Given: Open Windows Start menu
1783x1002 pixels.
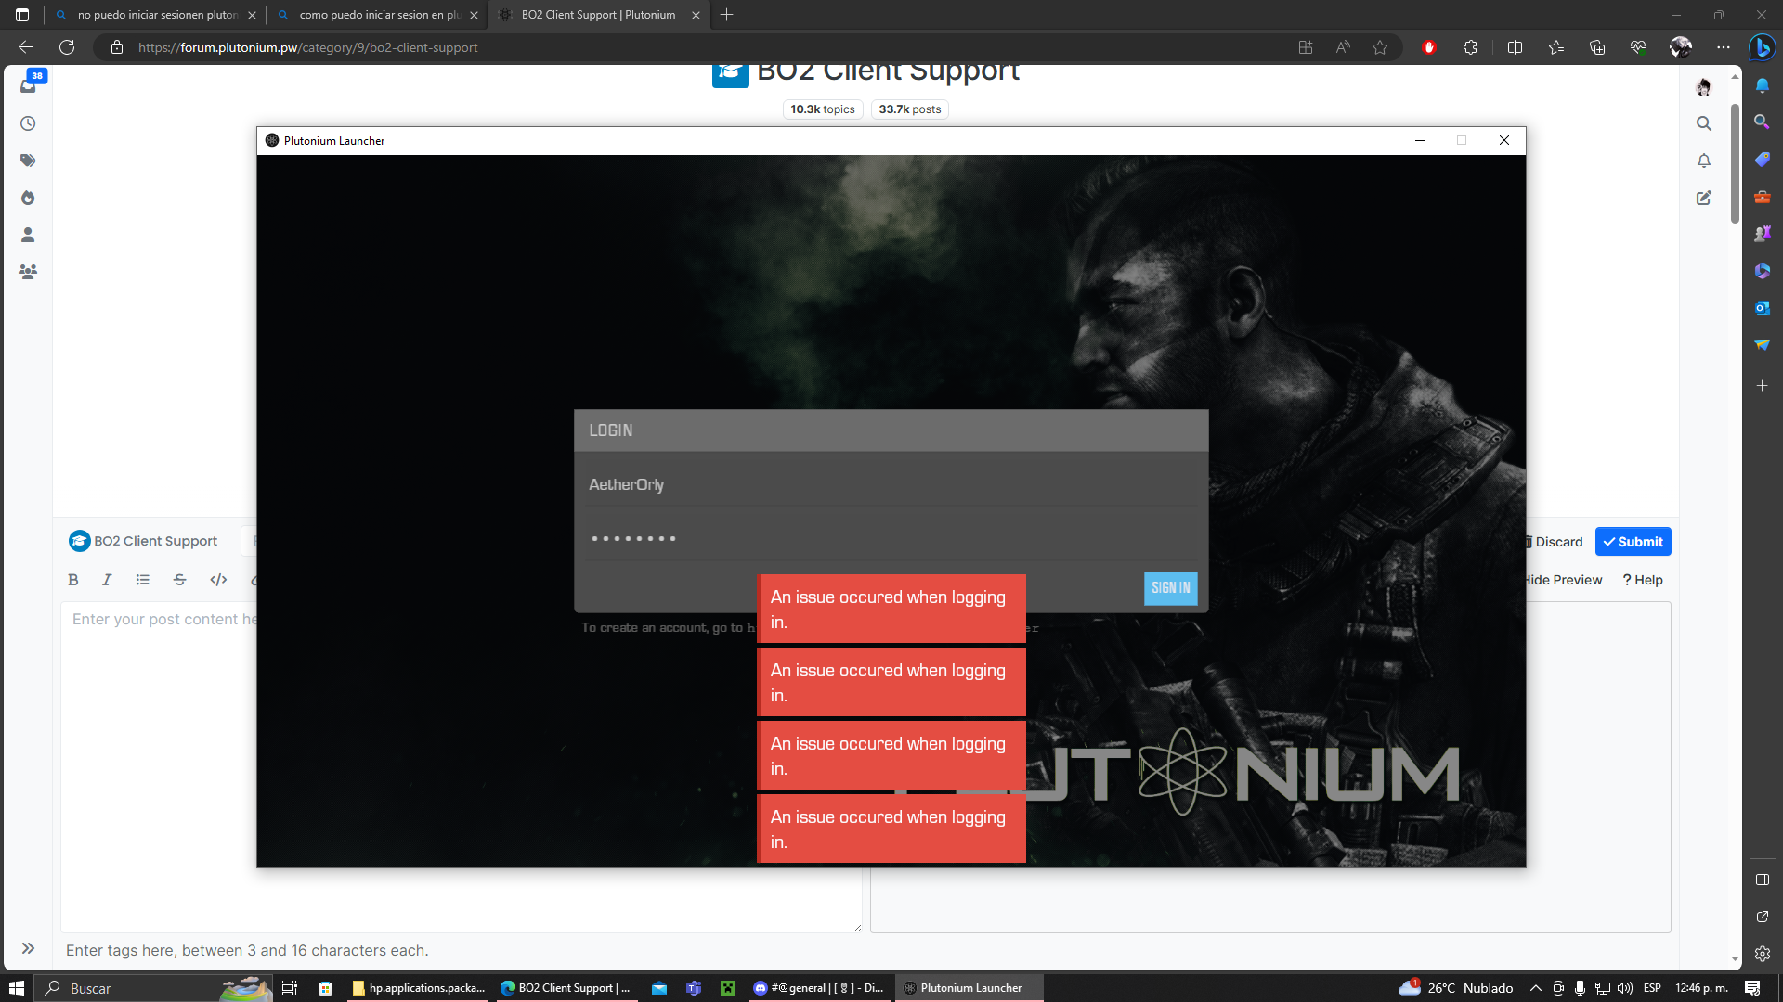Looking at the screenshot, I should click(x=16, y=988).
